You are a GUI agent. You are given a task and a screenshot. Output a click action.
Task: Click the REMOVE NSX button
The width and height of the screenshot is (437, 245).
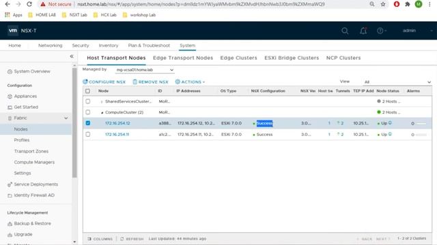[150, 82]
